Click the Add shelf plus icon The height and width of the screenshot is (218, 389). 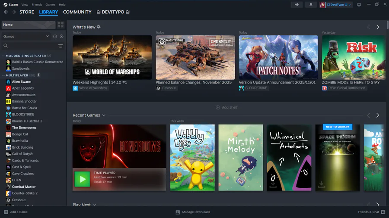point(217,107)
